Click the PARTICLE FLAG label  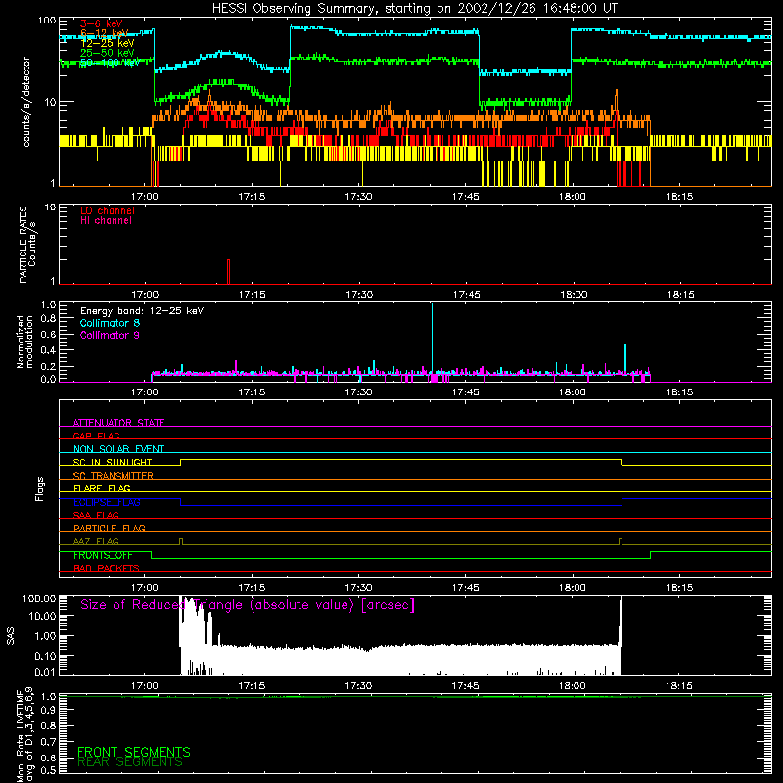tap(110, 528)
